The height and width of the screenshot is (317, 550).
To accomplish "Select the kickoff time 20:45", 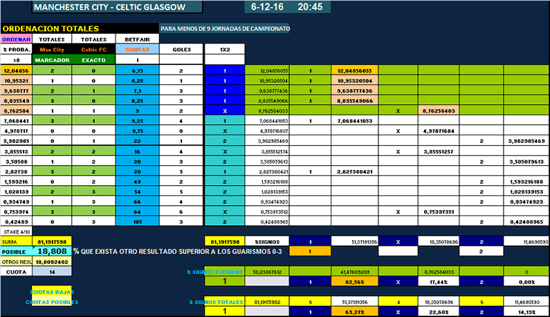I will (310, 7).
